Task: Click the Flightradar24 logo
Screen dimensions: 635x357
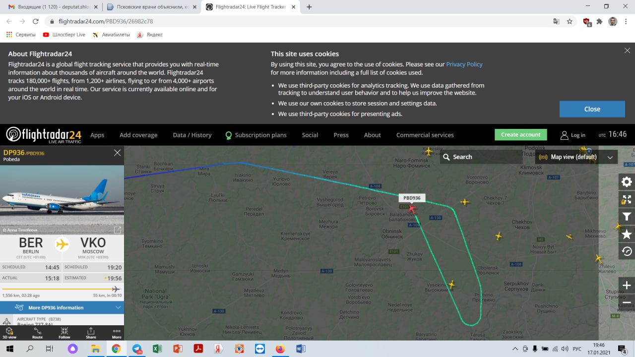Action: (x=44, y=135)
